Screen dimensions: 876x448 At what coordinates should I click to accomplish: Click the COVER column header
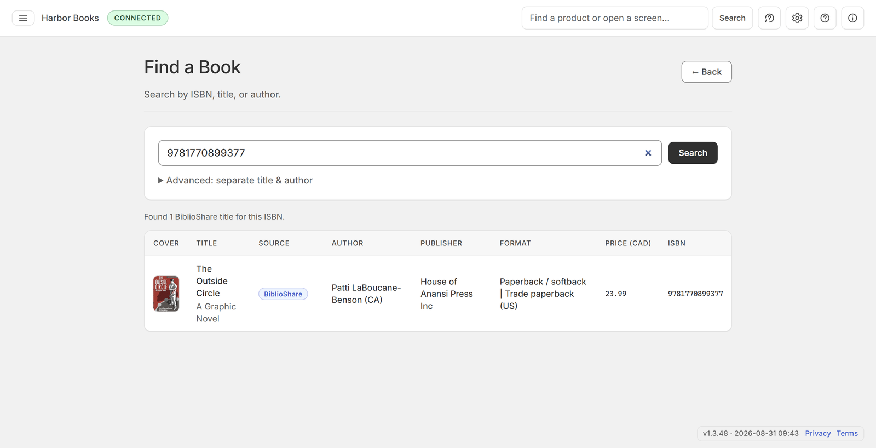pyautogui.click(x=166, y=243)
